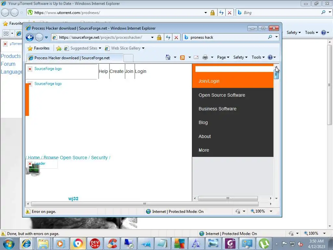
Task: Click the sourceforge.net address bar
Action: coord(100,37)
